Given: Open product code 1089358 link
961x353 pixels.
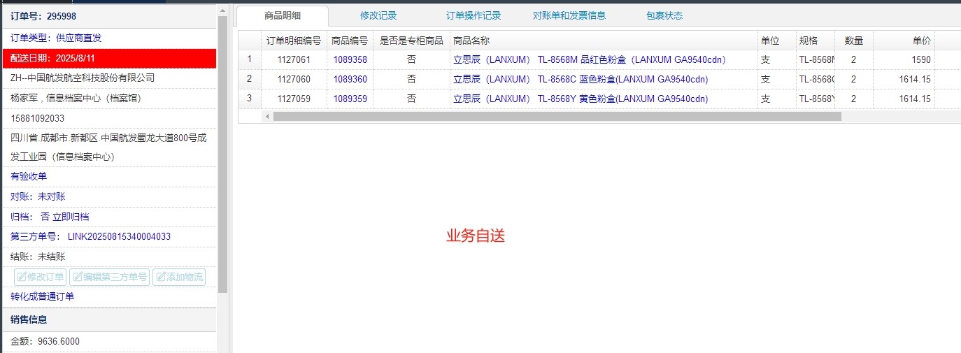Looking at the screenshot, I should click(350, 60).
